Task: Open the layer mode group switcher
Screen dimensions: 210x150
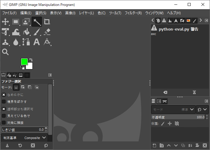Action: click(x=202, y=110)
